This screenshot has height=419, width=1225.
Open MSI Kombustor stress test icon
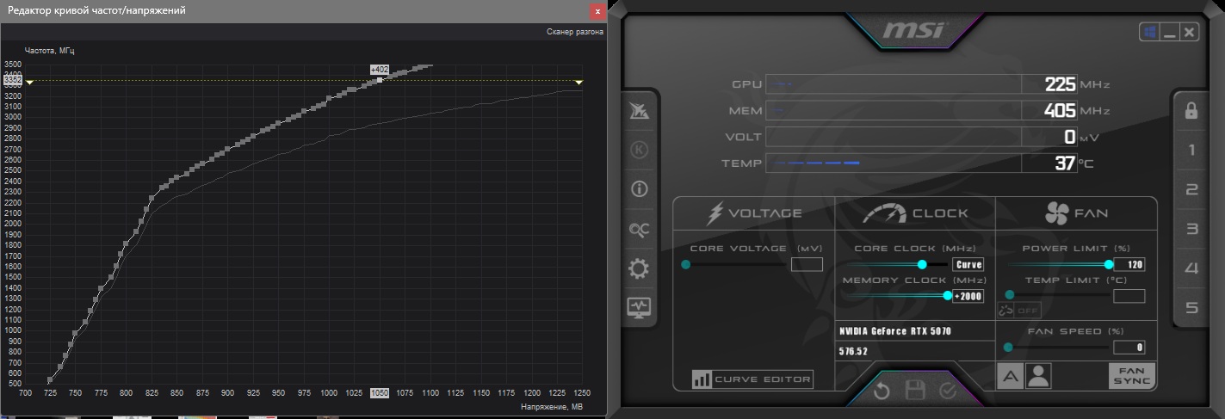[639, 111]
